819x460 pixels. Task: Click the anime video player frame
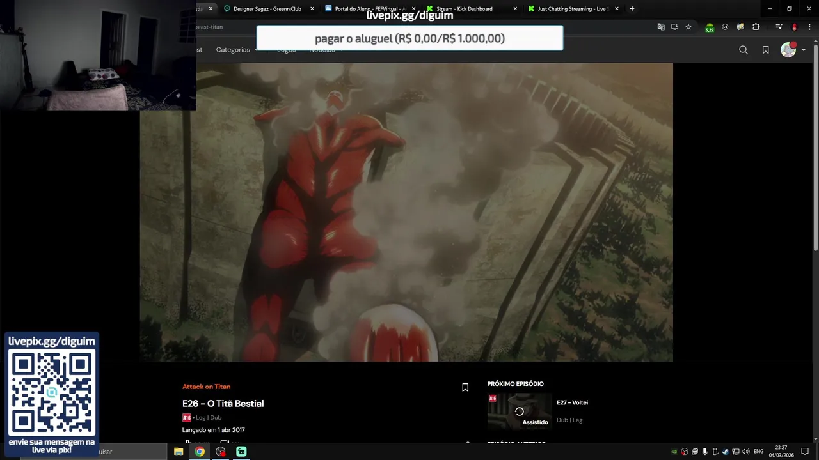pos(406,212)
